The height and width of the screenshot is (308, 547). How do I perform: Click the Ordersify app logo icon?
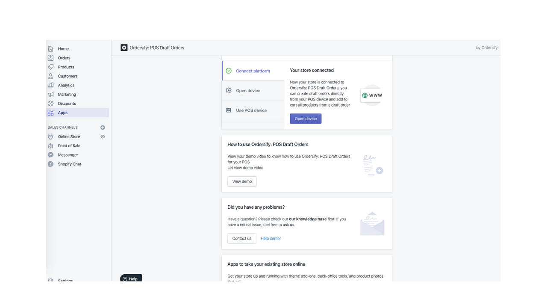tap(124, 47)
